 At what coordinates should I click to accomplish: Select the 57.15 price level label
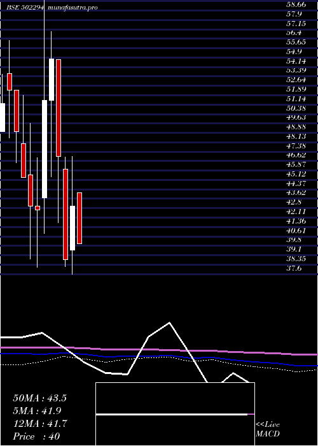click(x=296, y=24)
